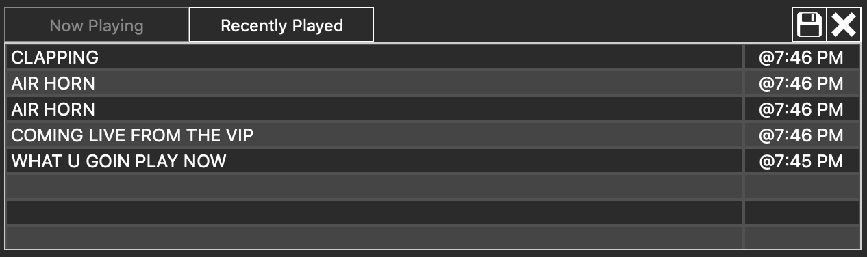This screenshot has height=257, width=867.
Task: Close the history panel with X icon
Action: (x=844, y=25)
